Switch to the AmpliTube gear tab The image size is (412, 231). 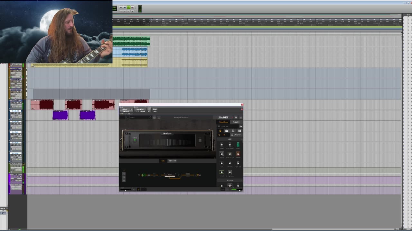tap(223, 122)
